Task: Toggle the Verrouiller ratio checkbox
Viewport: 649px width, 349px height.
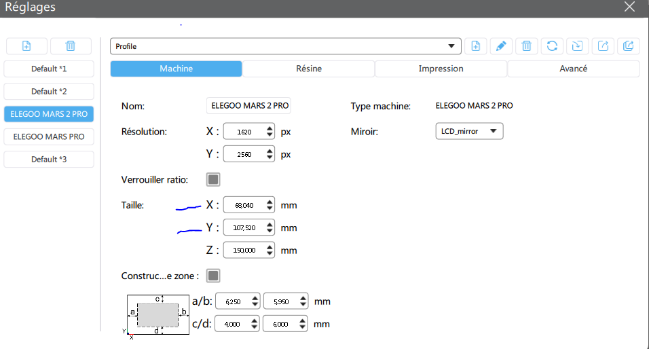Action: pos(213,180)
